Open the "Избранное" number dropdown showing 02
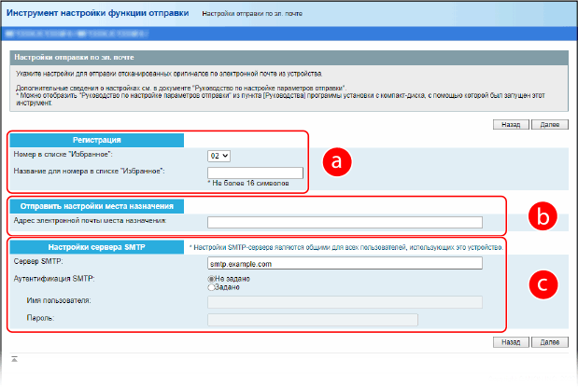The image size is (578, 387). (219, 155)
